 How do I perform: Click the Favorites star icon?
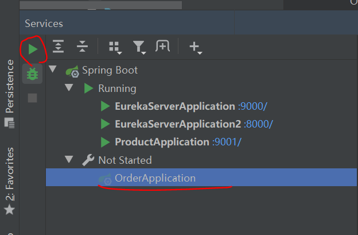[x=9, y=210]
